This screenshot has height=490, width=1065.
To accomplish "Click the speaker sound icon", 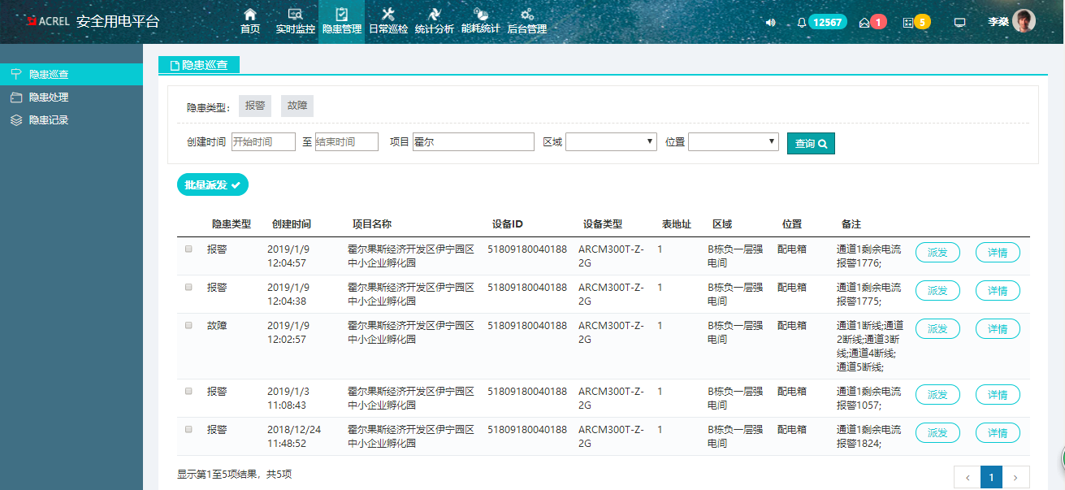I will click(770, 23).
